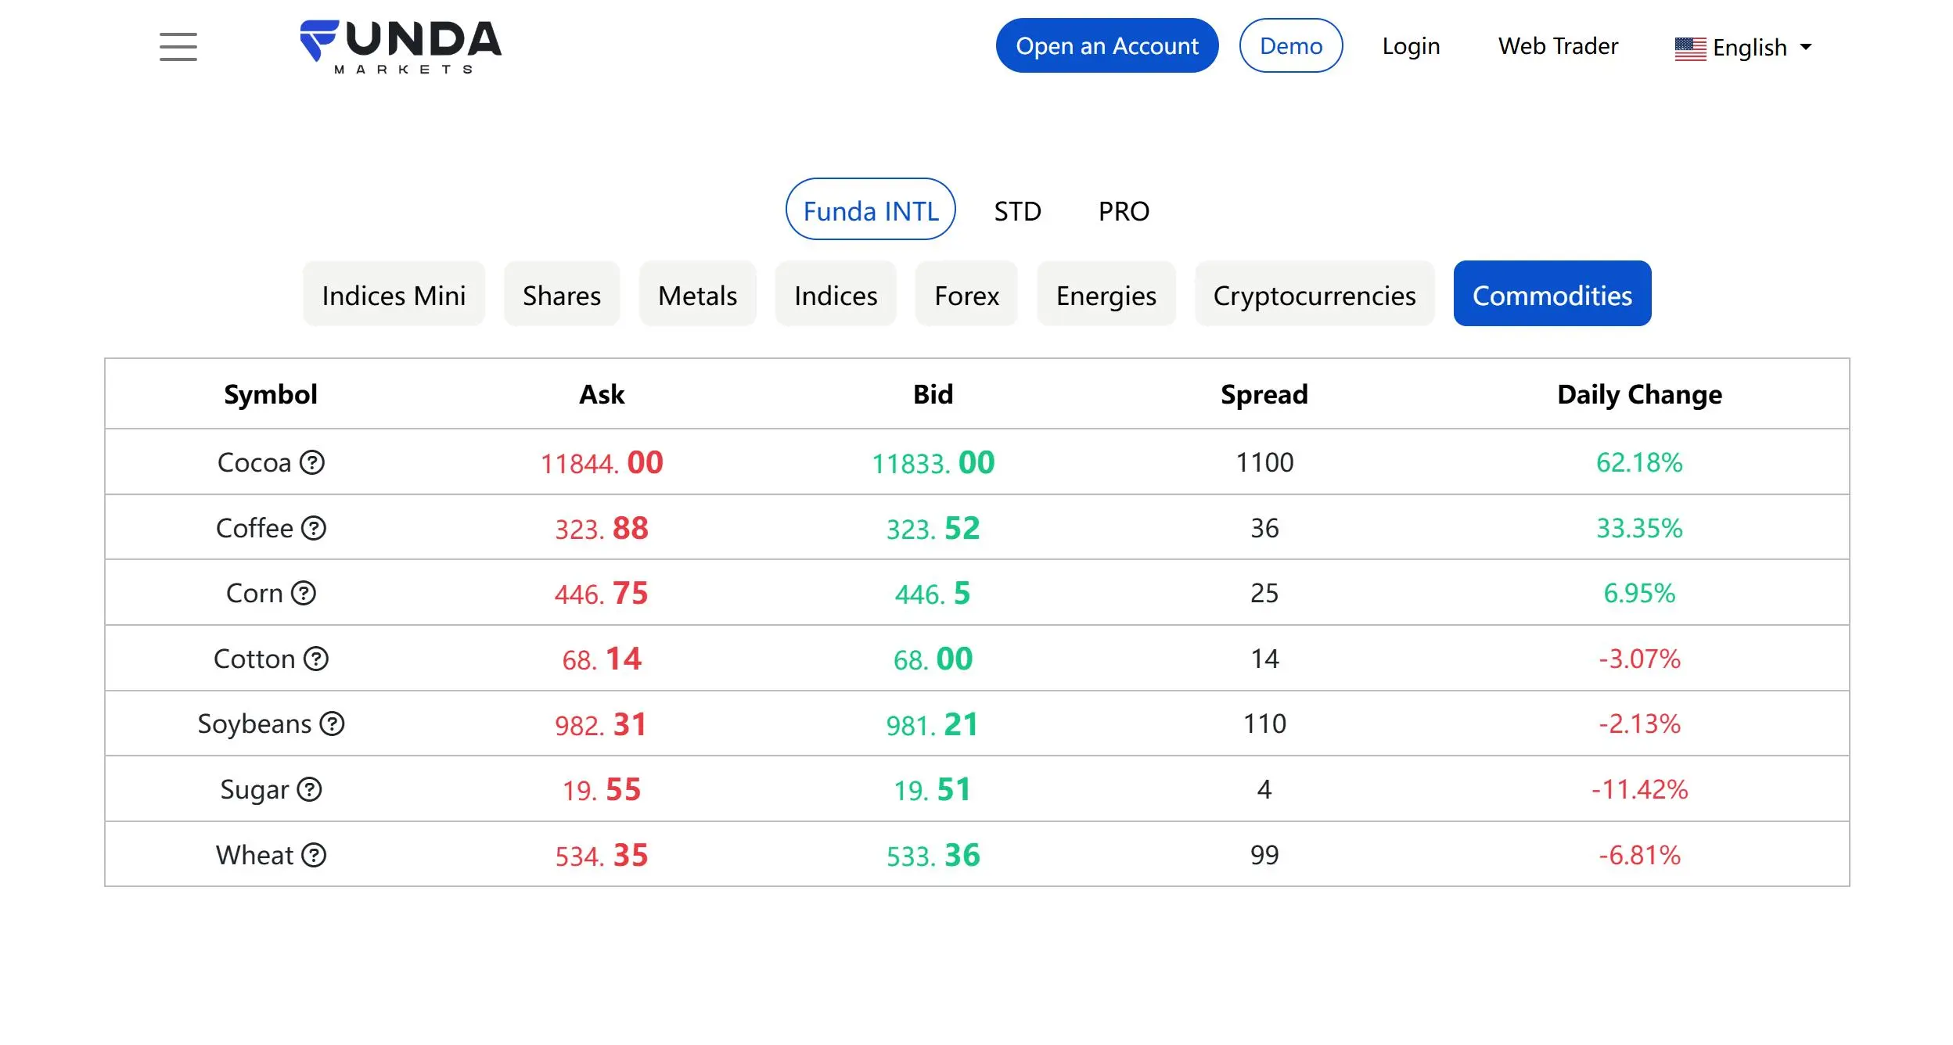Screen dimensions: 1953x1045
Task: Switch to the STD account tab
Action: [1017, 211]
